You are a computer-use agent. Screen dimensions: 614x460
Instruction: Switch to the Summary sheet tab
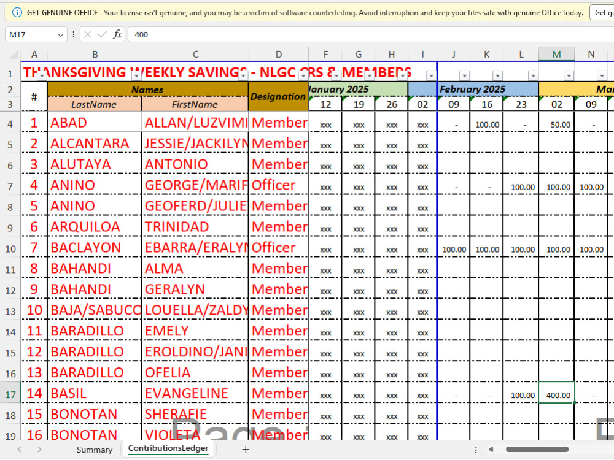(95, 450)
